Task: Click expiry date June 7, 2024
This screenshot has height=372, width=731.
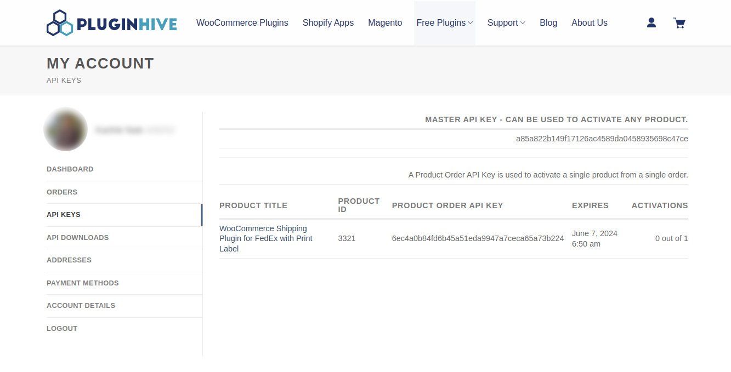Action: click(x=594, y=238)
